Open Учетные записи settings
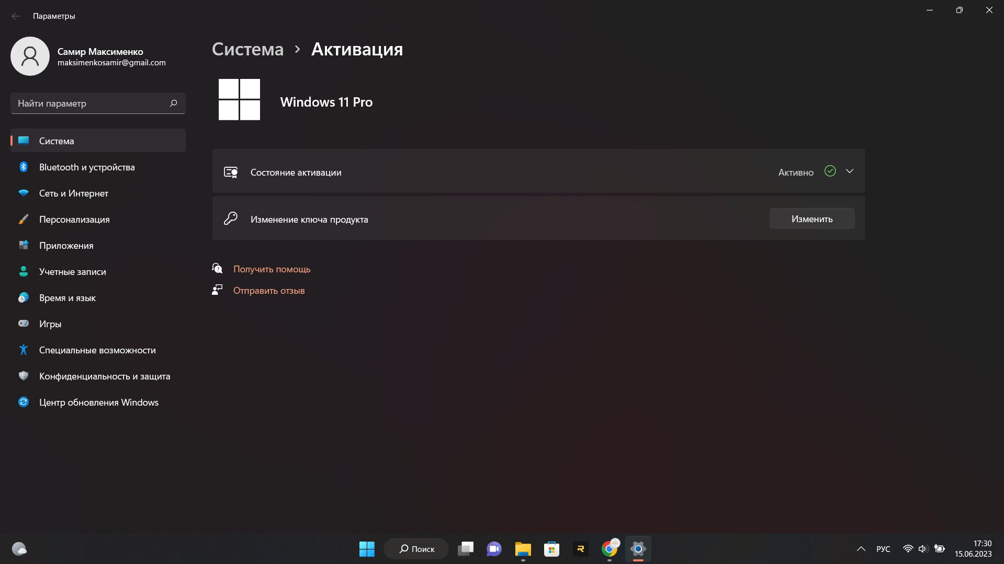This screenshot has height=564, width=1004. [98, 271]
